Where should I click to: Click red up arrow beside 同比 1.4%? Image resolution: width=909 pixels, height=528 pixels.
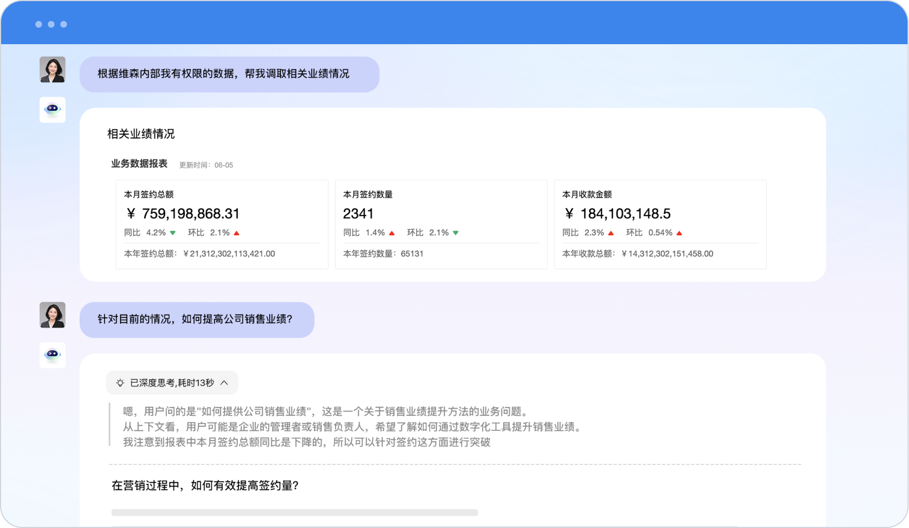(392, 233)
